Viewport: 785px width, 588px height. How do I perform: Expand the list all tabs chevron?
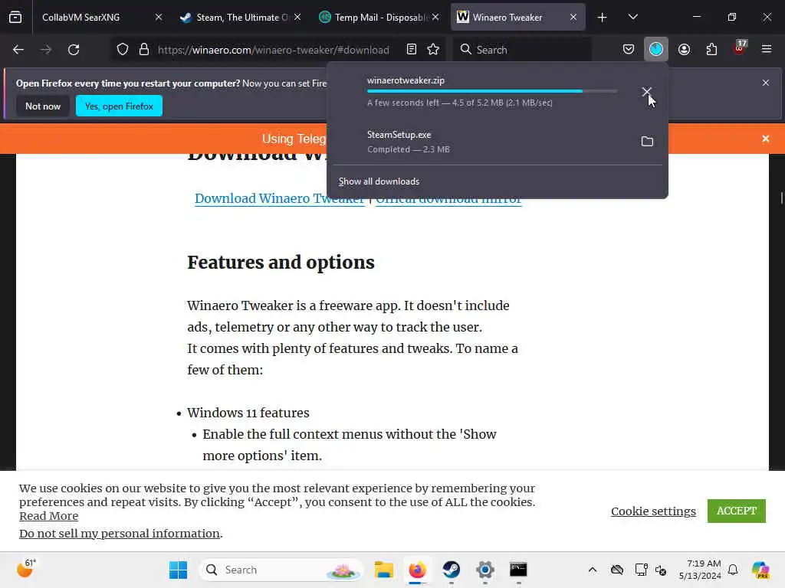(632, 17)
